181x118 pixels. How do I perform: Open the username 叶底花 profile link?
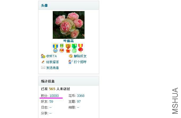(x=69, y=41)
